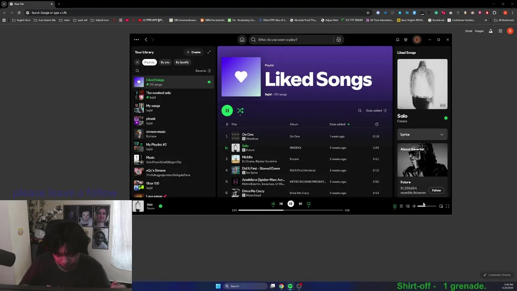Select the Playlists filter chip

[x=149, y=62]
